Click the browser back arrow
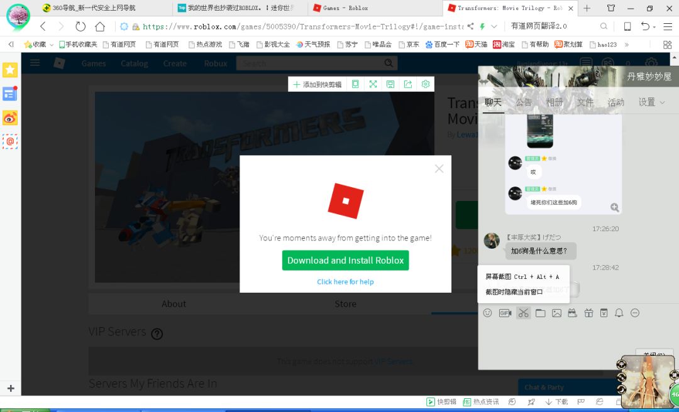Image resolution: width=679 pixels, height=412 pixels. [x=43, y=26]
